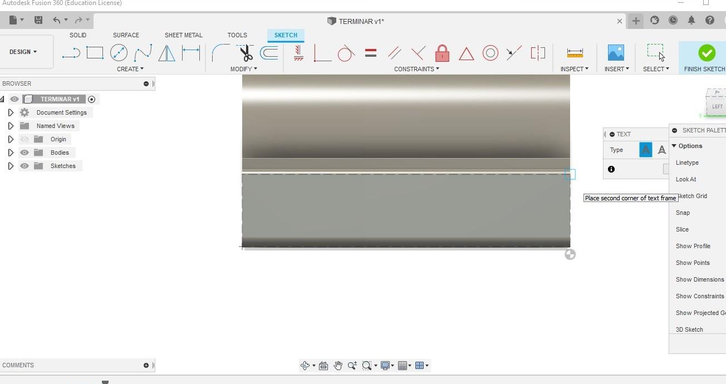Select the 2-Point Rectangle tool
The image size is (726, 384).
pyautogui.click(x=95, y=53)
